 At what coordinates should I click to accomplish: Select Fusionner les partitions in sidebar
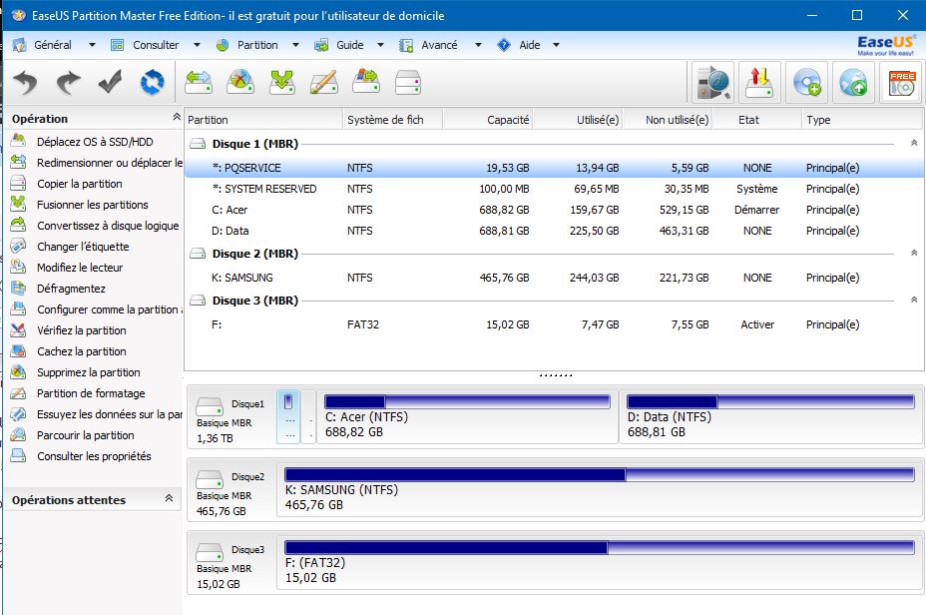pos(92,205)
